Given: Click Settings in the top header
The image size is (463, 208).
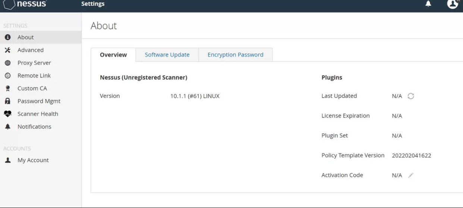Looking at the screenshot, I should click(93, 4).
